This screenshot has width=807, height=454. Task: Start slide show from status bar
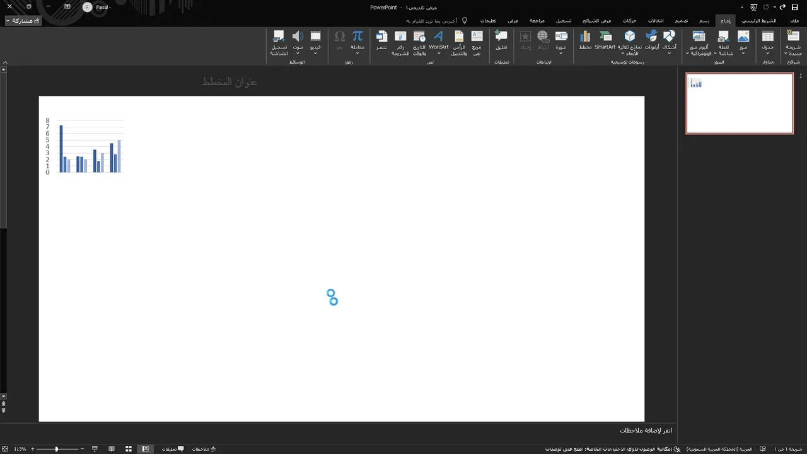95,449
